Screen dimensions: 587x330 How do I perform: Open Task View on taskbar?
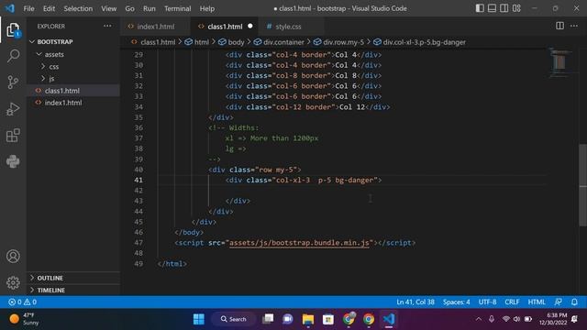pyautogui.click(x=268, y=319)
